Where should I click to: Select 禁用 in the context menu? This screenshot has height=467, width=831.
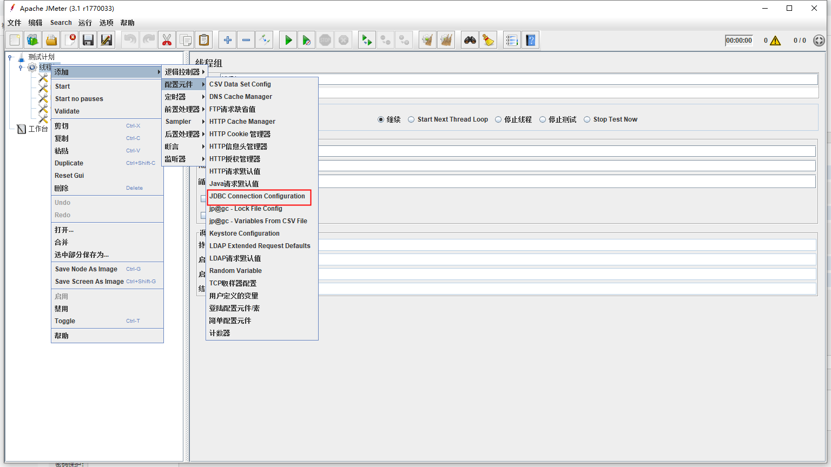(x=107, y=309)
